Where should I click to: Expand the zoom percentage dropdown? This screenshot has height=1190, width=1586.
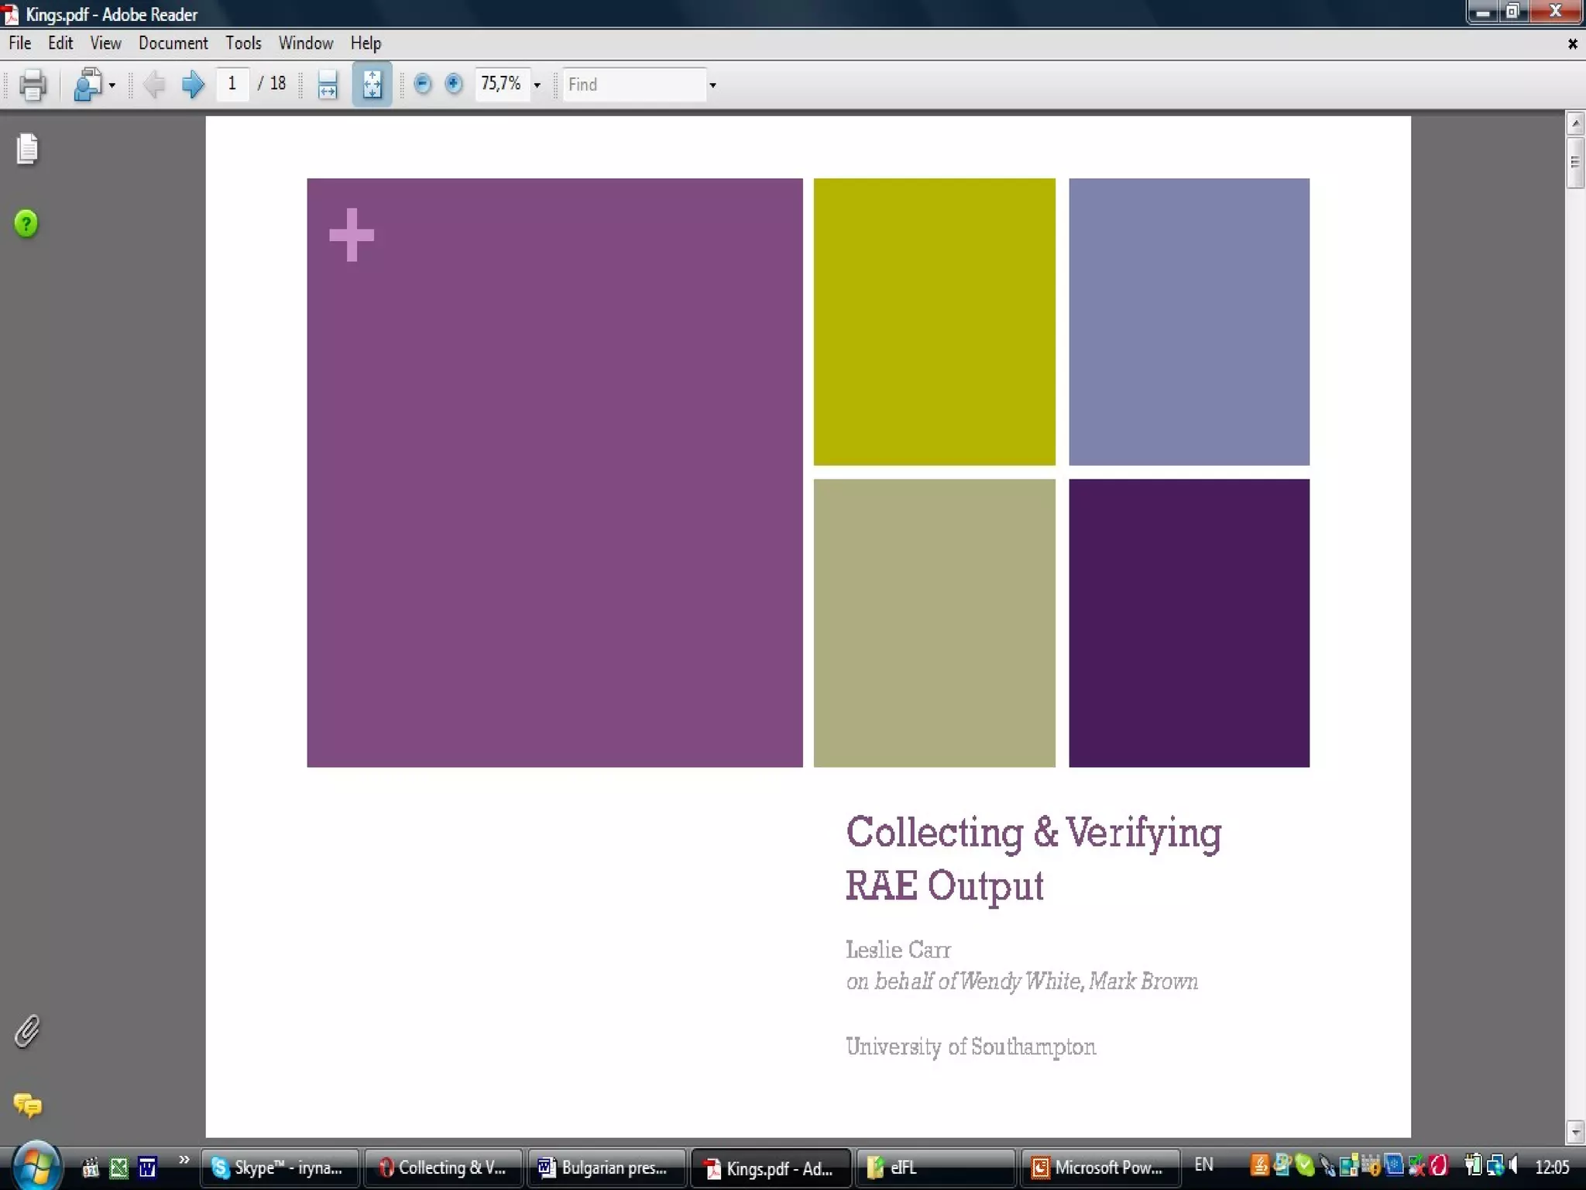537,85
